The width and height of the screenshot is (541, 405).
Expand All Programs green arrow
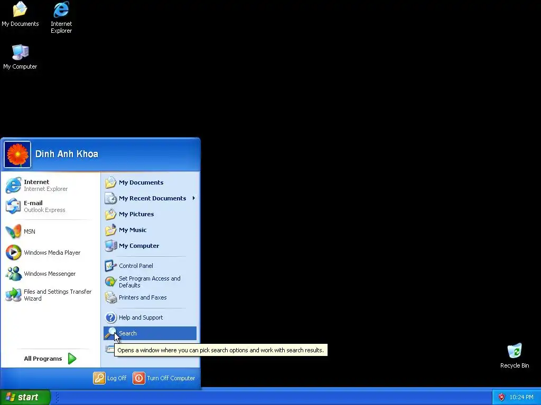pyautogui.click(x=72, y=359)
